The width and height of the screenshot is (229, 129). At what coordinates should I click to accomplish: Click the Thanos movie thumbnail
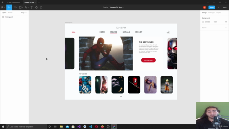118,85
